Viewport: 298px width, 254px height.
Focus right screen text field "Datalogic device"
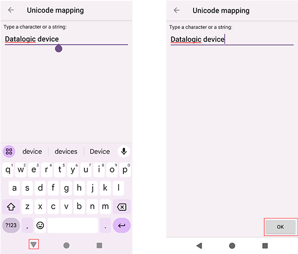(232, 40)
